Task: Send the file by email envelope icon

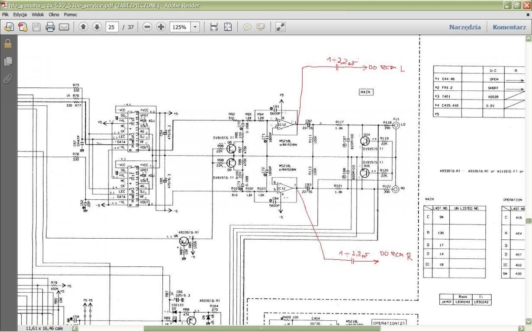Action: [x=64, y=27]
